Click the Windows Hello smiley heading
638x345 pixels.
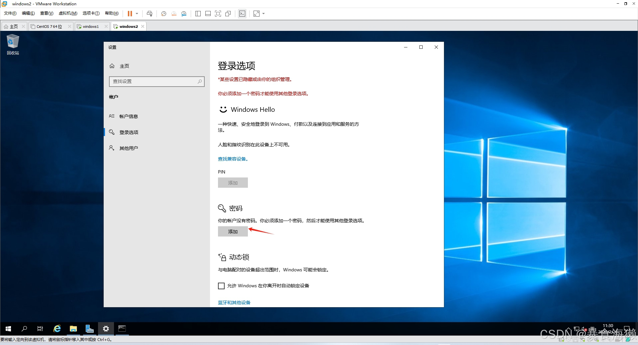pyautogui.click(x=247, y=109)
